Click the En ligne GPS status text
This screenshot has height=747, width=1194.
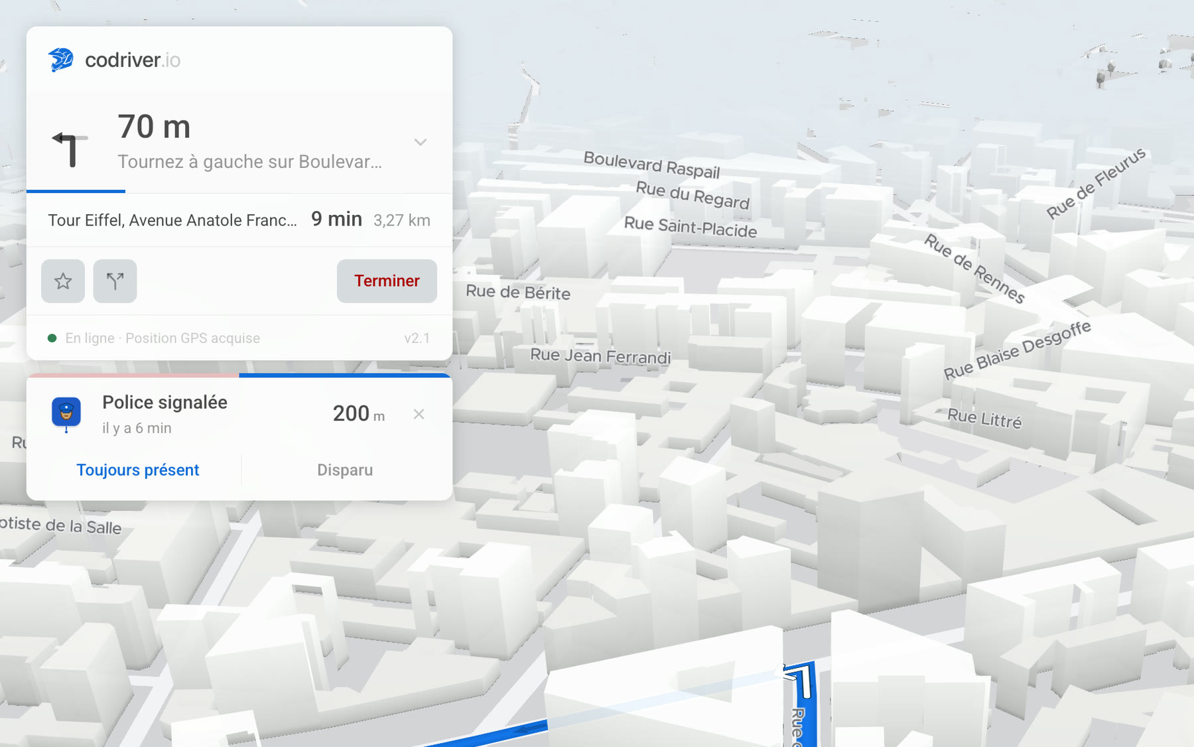point(163,338)
